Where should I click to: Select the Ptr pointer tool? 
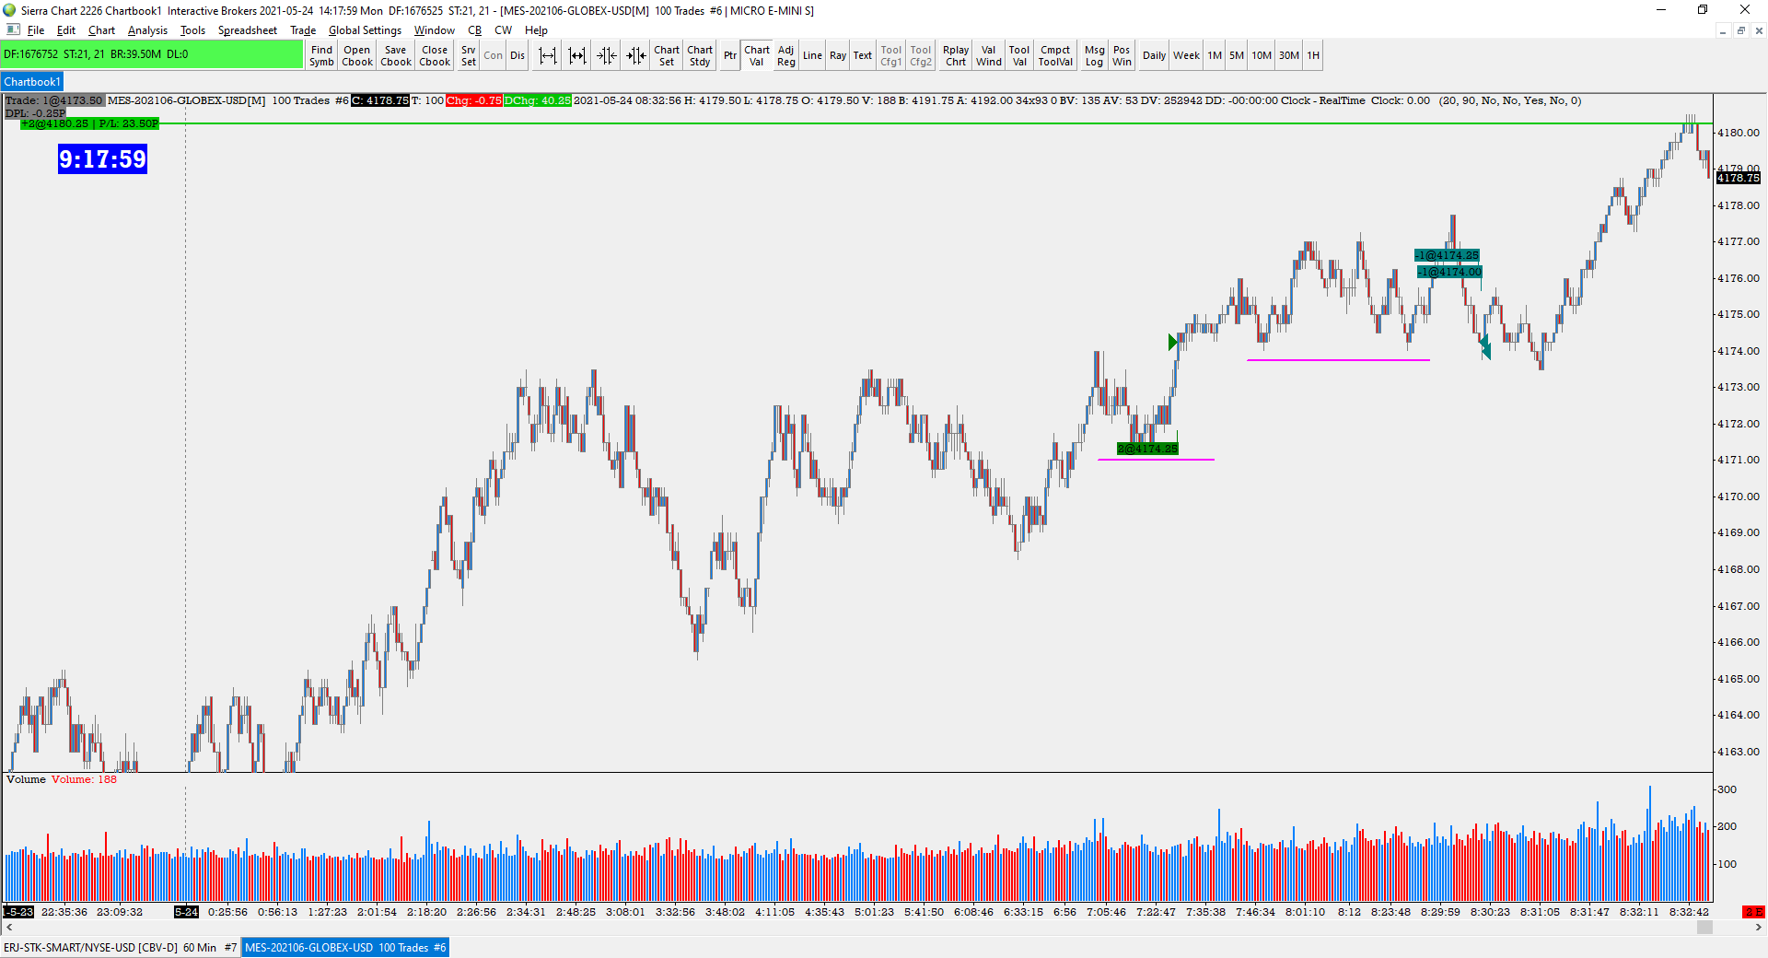click(730, 56)
